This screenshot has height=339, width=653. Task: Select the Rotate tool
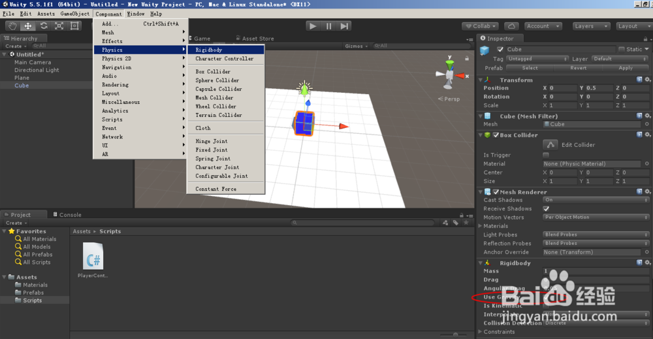(x=44, y=26)
